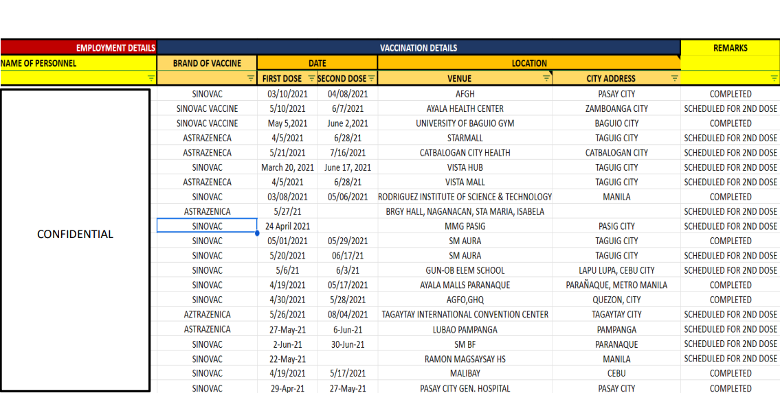Click the PAMPANGA city address cell
The height and width of the screenshot is (393, 780).
click(x=616, y=329)
